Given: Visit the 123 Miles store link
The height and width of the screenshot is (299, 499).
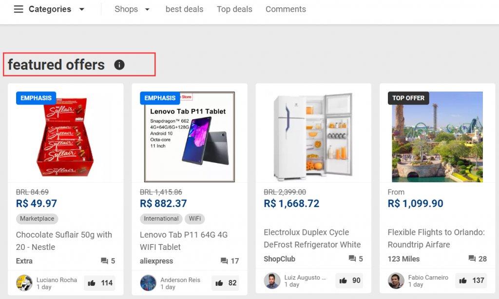Looking at the screenshot, I should (x=403, y=259).
